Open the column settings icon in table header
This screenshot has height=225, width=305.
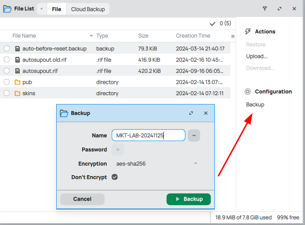pos(233,36)
